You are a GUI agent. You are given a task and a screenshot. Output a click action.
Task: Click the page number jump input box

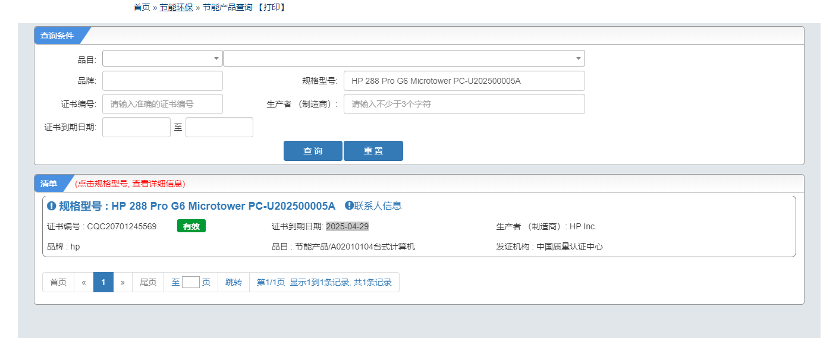coord(191,282)
